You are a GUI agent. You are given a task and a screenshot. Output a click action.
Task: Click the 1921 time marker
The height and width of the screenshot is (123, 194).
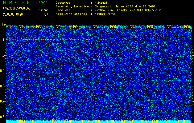click(x=20, y=27)
